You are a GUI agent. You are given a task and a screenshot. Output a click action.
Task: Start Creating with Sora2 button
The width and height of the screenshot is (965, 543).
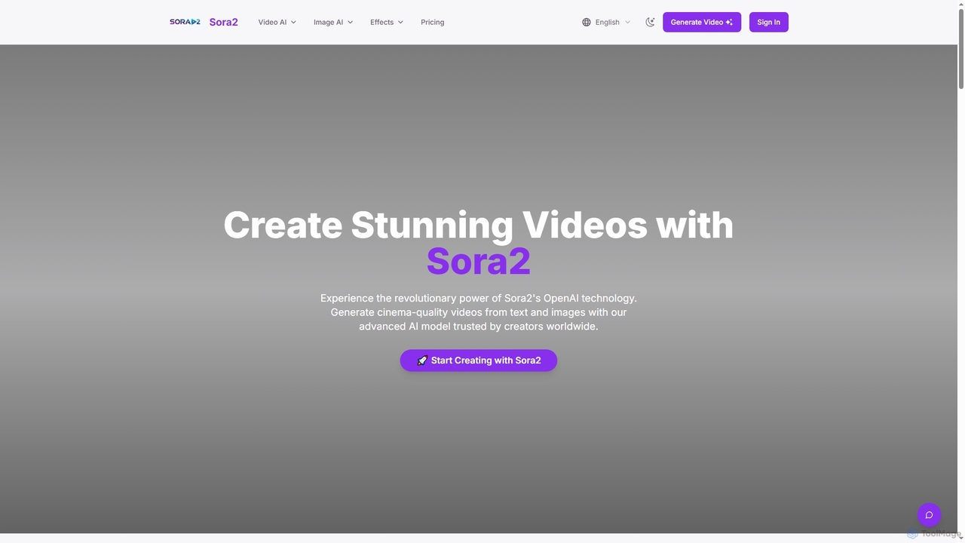479,360
